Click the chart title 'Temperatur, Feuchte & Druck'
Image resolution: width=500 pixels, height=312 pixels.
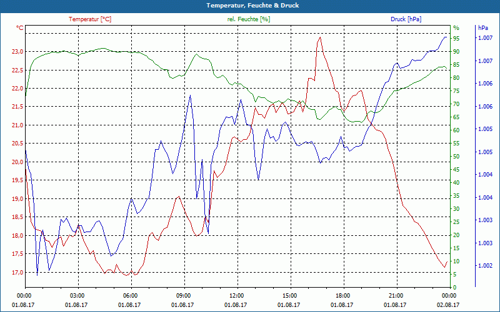252,6
